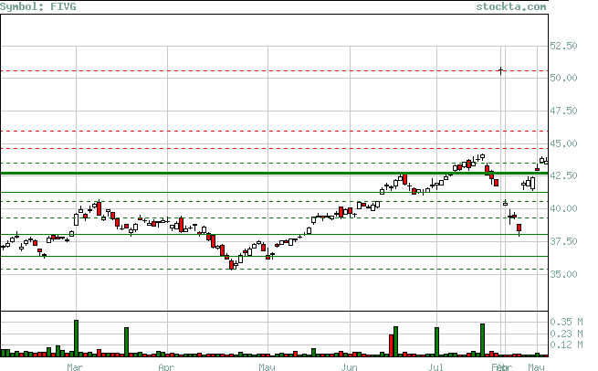Click the 47.50 price axis label
The width and height of the screenshot is (598, 371).
click(x=563, y=111)
